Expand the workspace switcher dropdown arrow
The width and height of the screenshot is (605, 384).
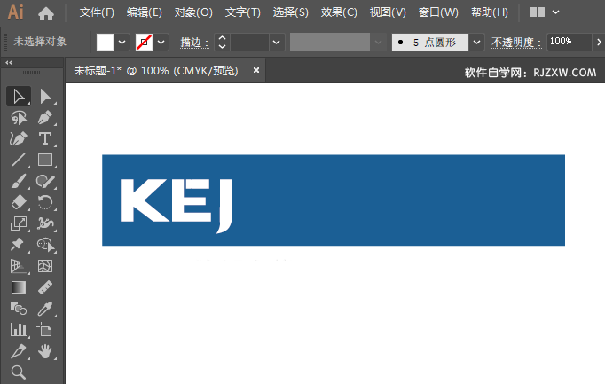coord(555,12)
